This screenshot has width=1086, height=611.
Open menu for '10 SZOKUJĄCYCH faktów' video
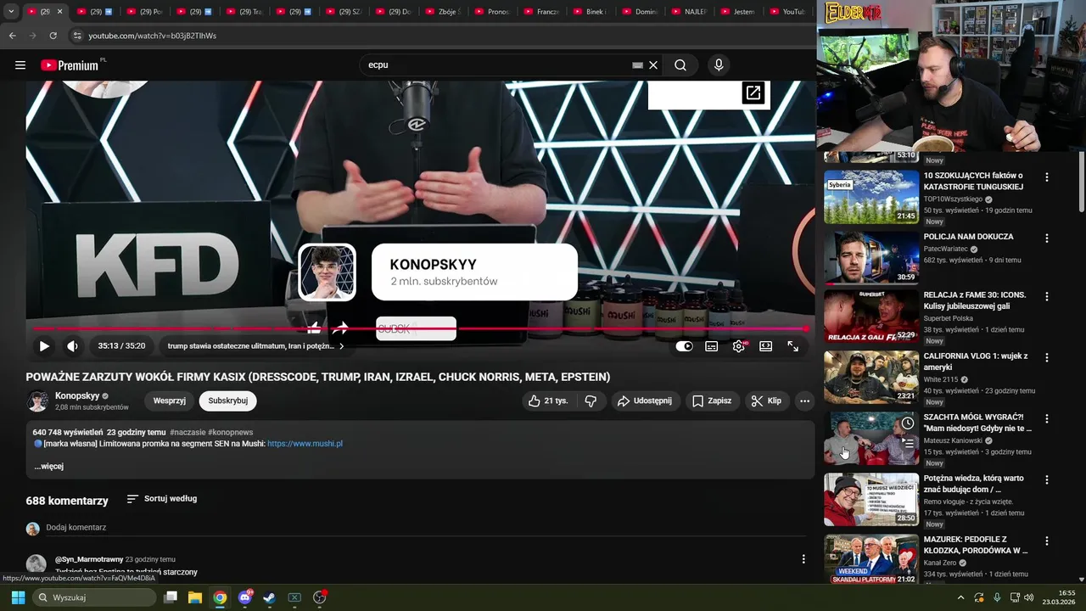click(x=1047, y=177)
